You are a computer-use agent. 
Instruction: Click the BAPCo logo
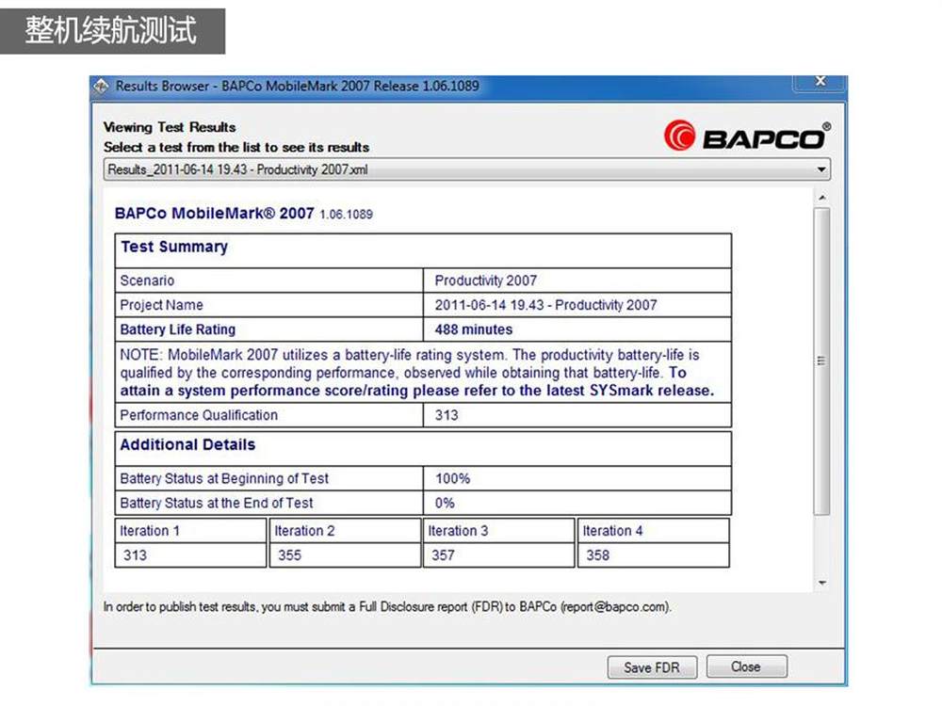click(x=747, y=136)
